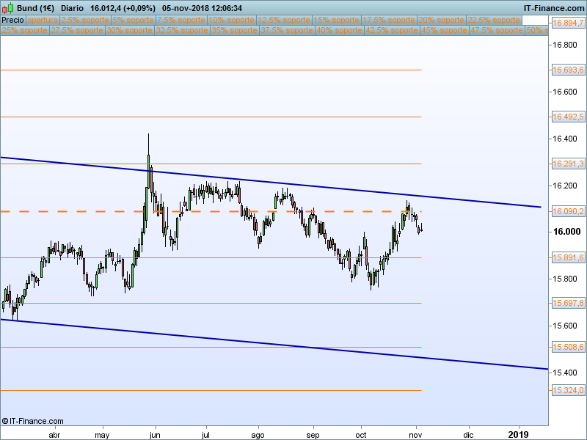Click the 5% soporte legend label
Viewport: 587px width, 440px height.
pyautogui.click(x=134, y=21)
